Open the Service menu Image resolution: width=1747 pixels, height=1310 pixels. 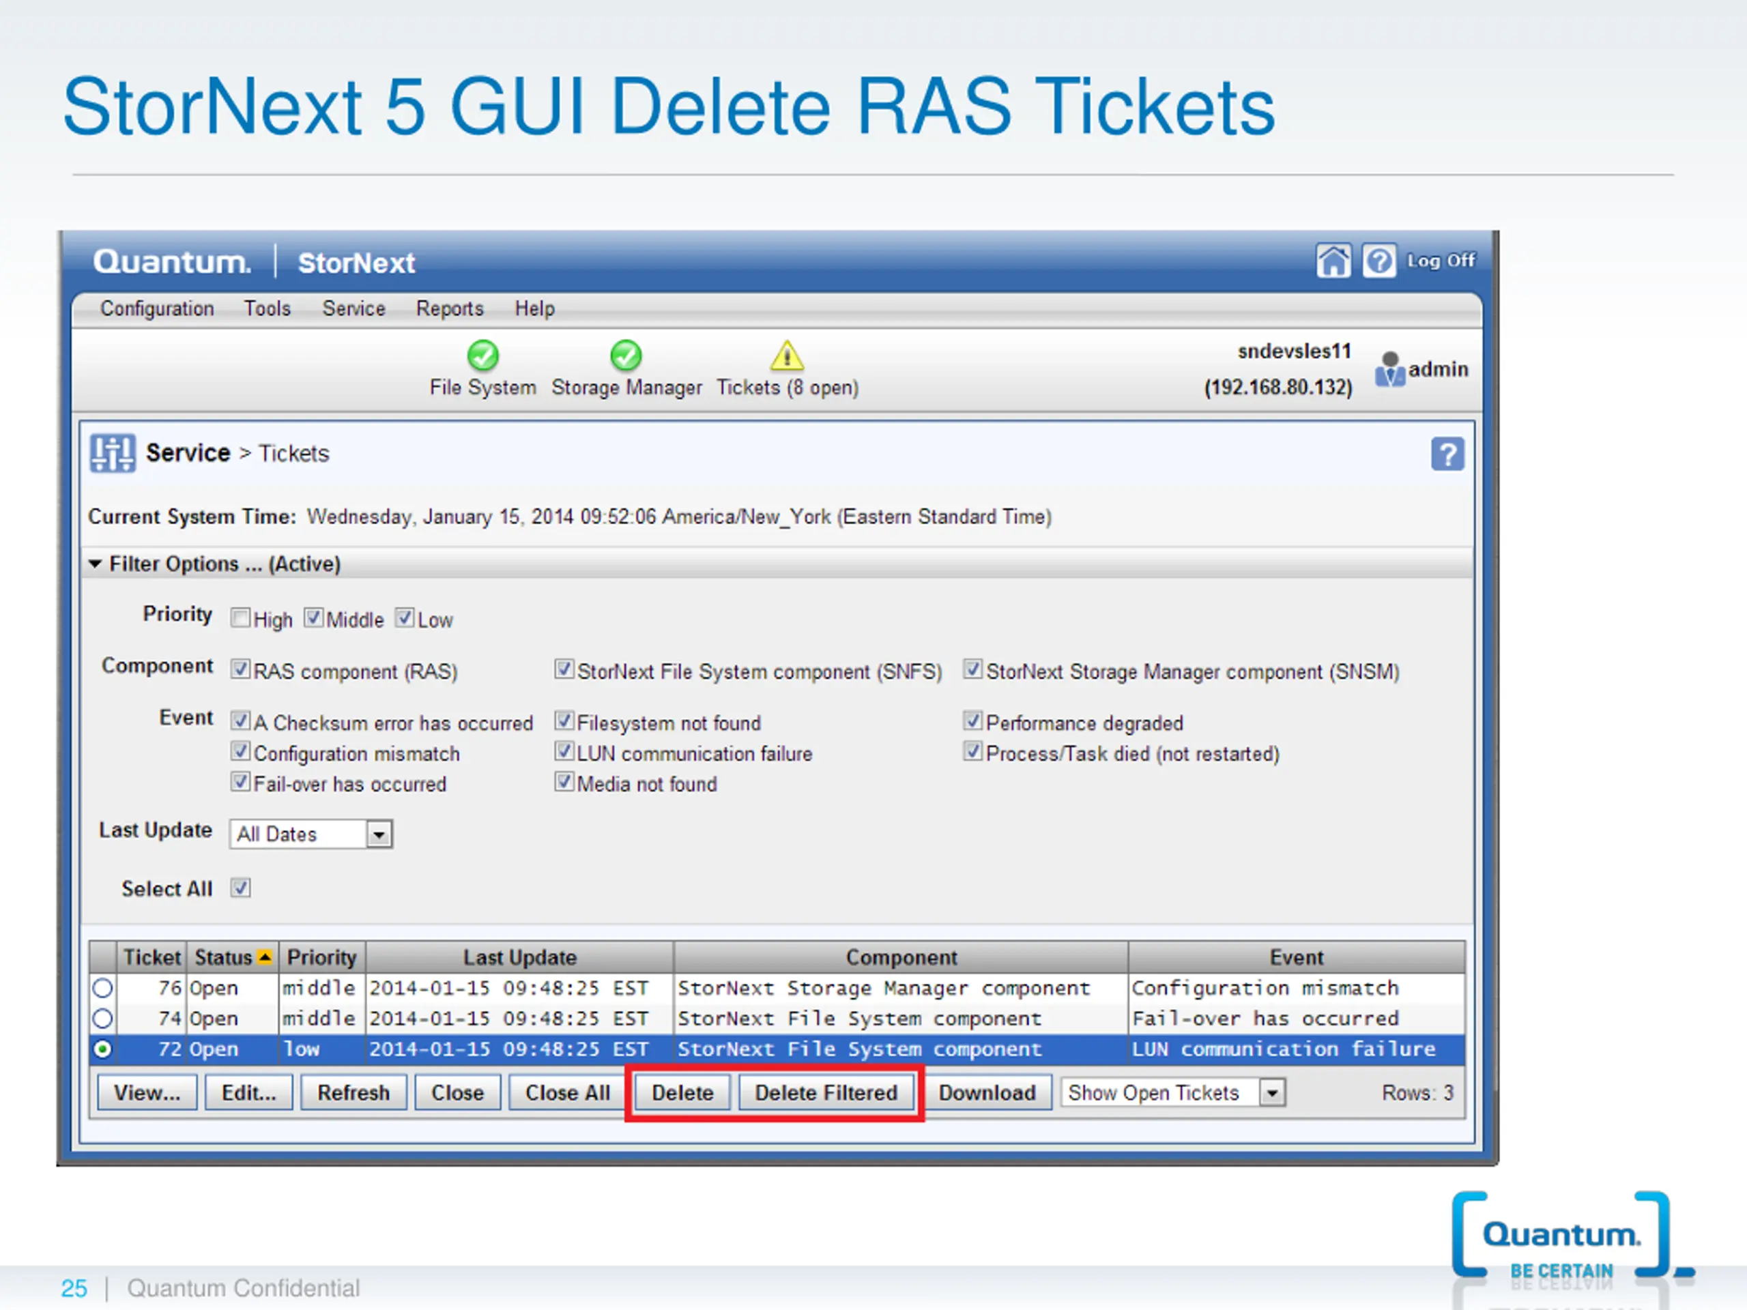[353, 309]
